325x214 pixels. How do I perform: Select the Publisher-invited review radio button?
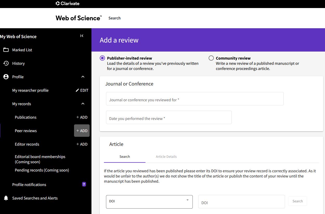coord(102,58)
